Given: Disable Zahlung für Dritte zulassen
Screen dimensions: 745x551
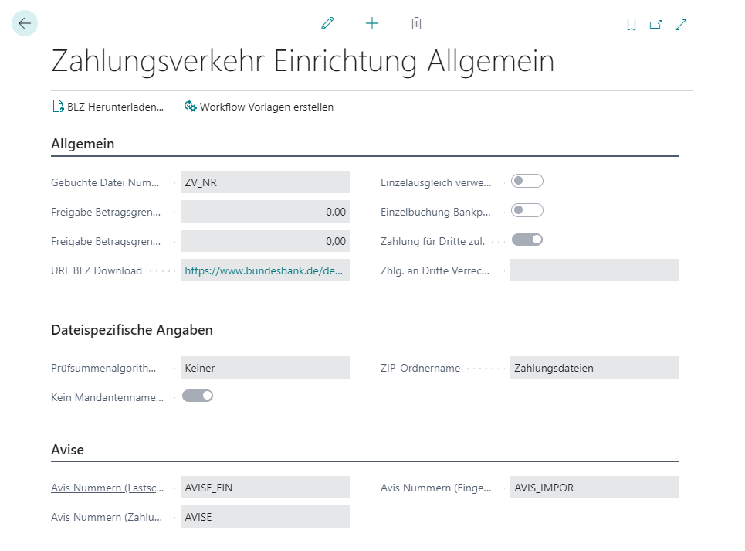Looking at the screenshot, I should coord(527,239).
